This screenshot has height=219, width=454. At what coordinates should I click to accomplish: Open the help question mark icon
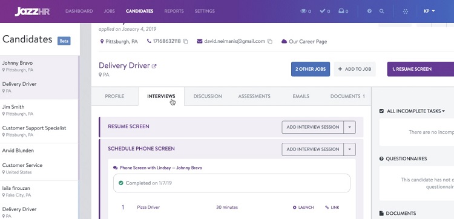pos(369,11)
